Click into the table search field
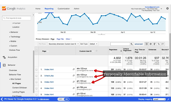Screen dimensions: 171x106 [120, 44]
